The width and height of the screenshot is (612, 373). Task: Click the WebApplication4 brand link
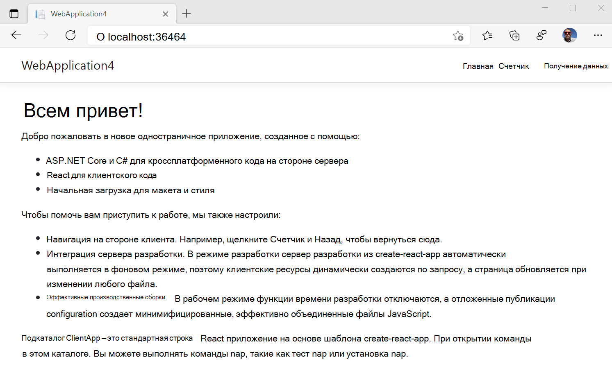[68, 65]
